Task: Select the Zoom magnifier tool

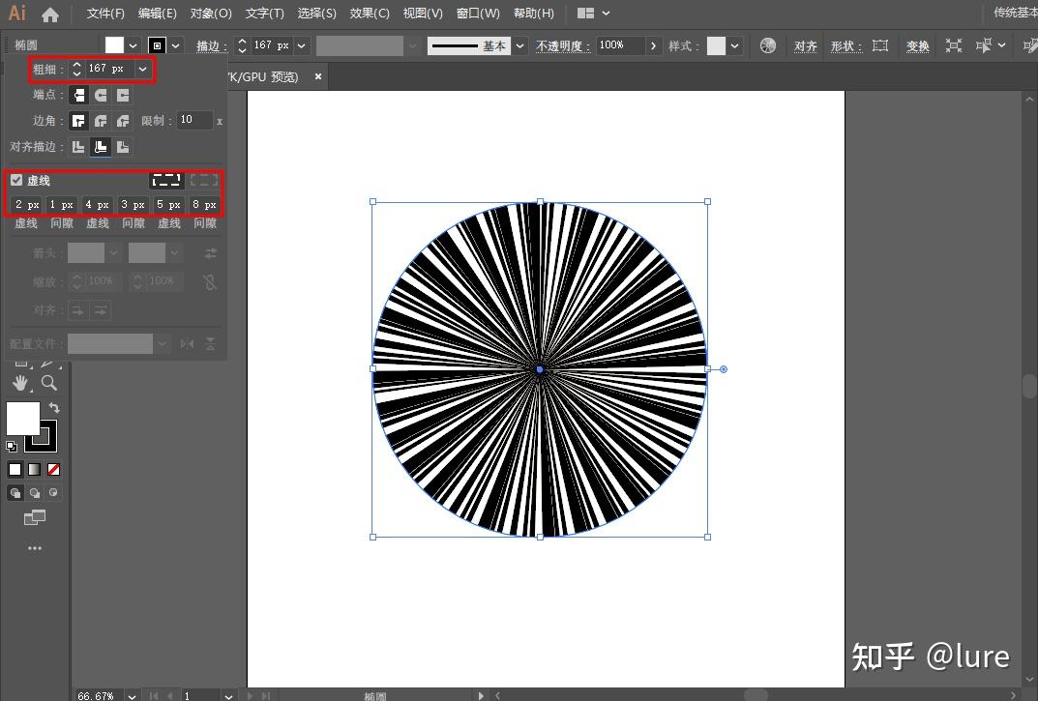Action: point(49,383)
